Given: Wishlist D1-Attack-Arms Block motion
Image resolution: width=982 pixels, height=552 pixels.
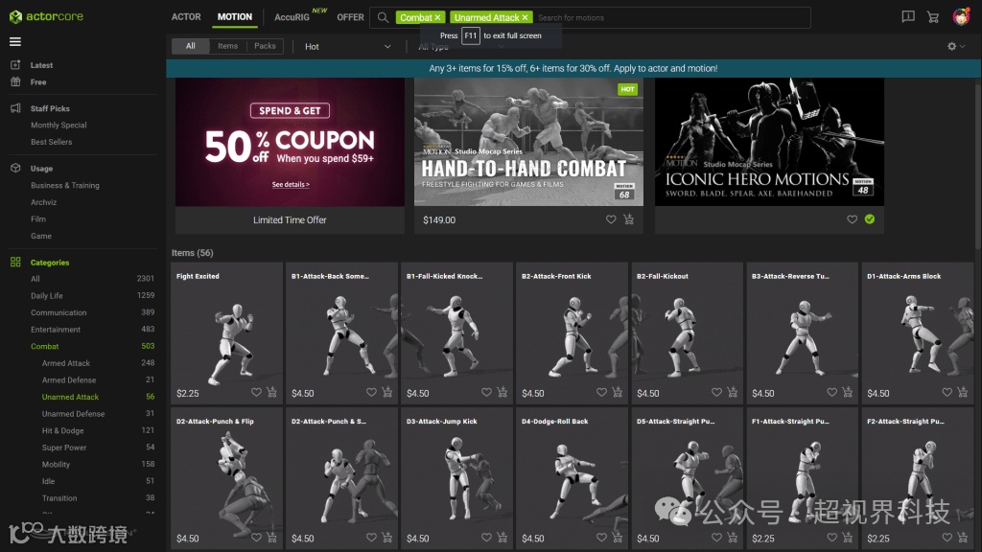Looking at the screenshot, I should click(947, 392).
